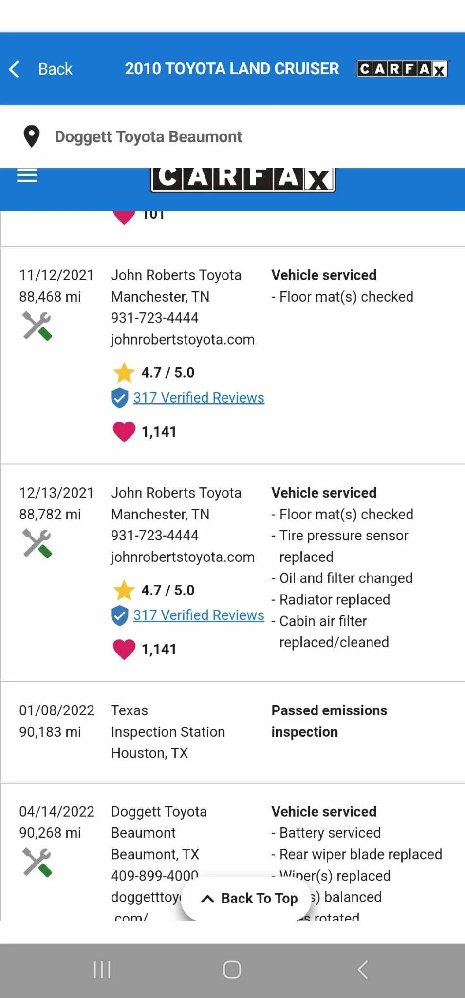Tap Doggett Toyota Beaumont dealer name
This screenshot has width=465, height=998.
pos(148,137)
